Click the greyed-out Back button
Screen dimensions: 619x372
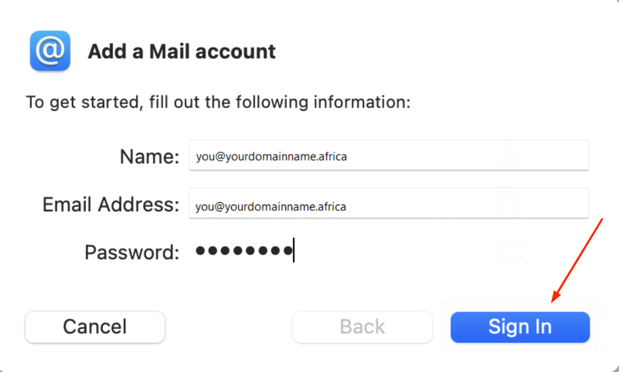362,327
